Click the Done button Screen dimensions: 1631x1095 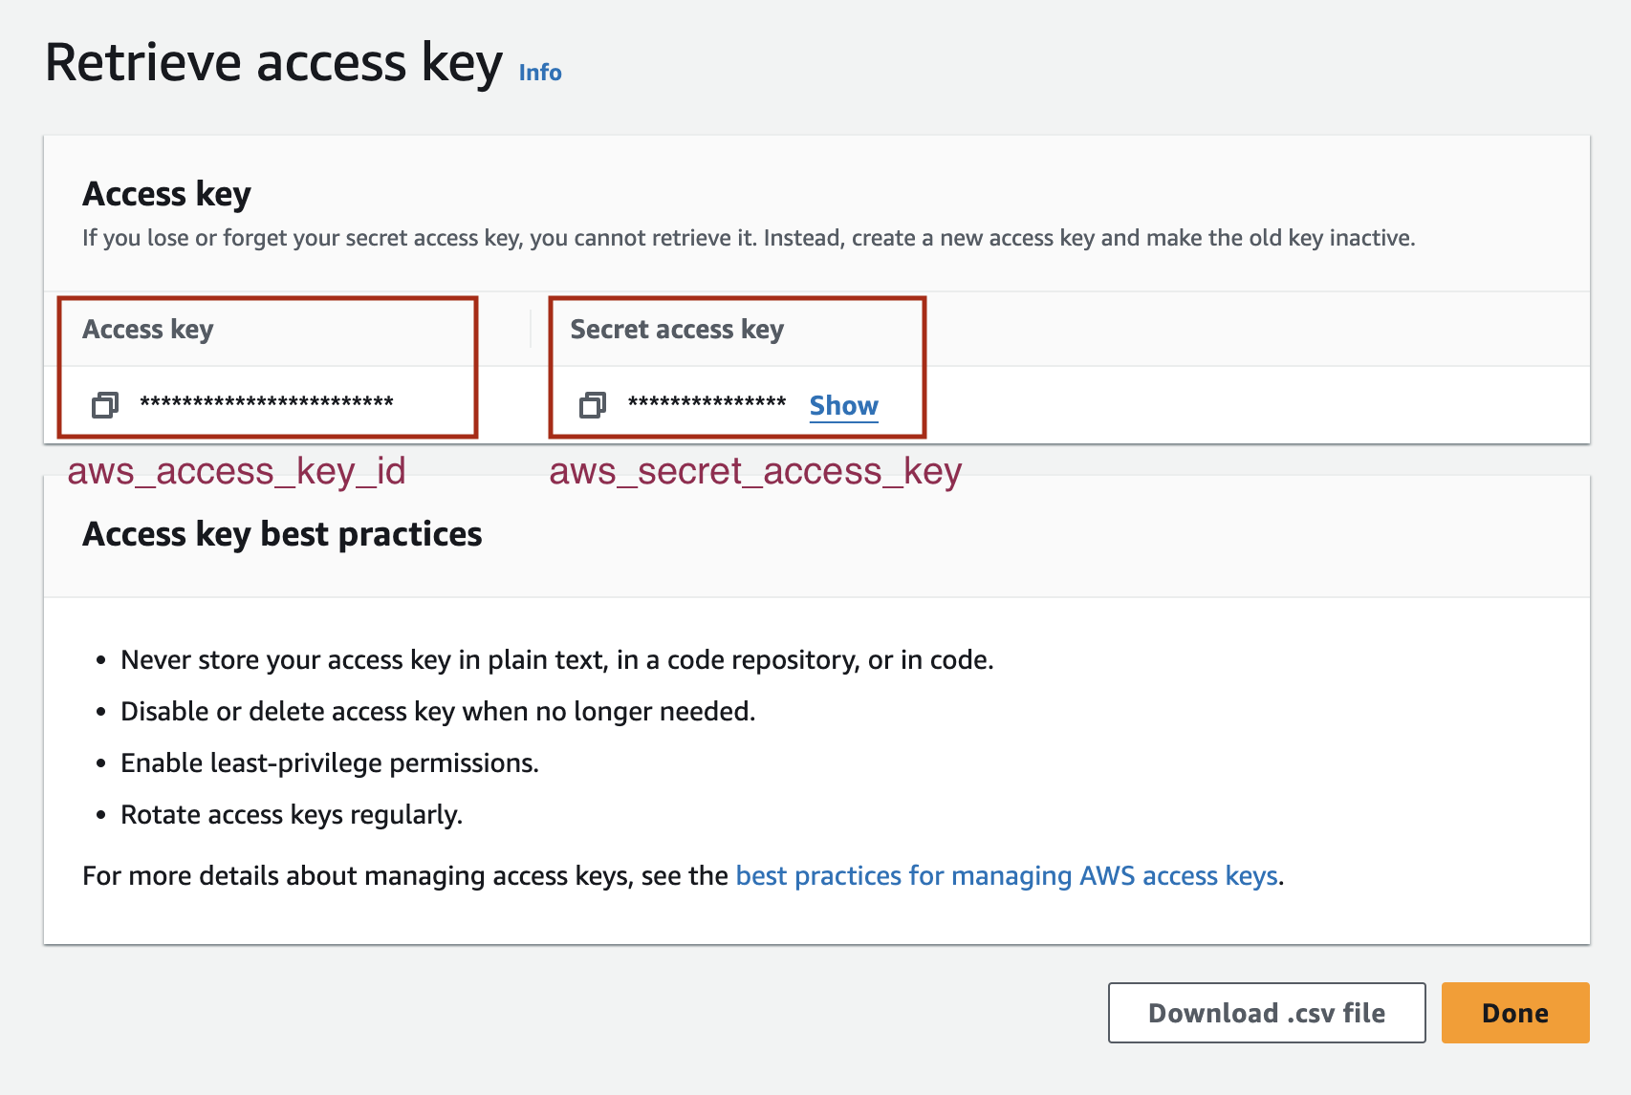point(1513,1013)
